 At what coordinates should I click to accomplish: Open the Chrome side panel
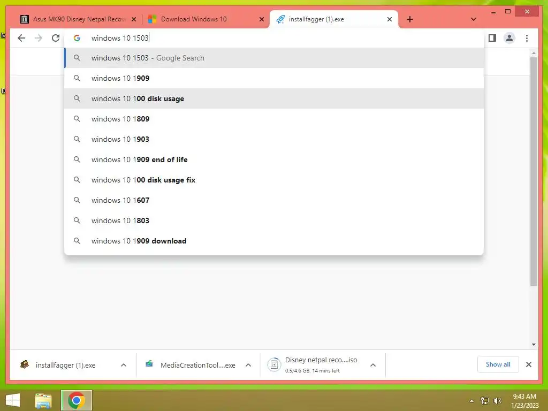tap(492, 38)
